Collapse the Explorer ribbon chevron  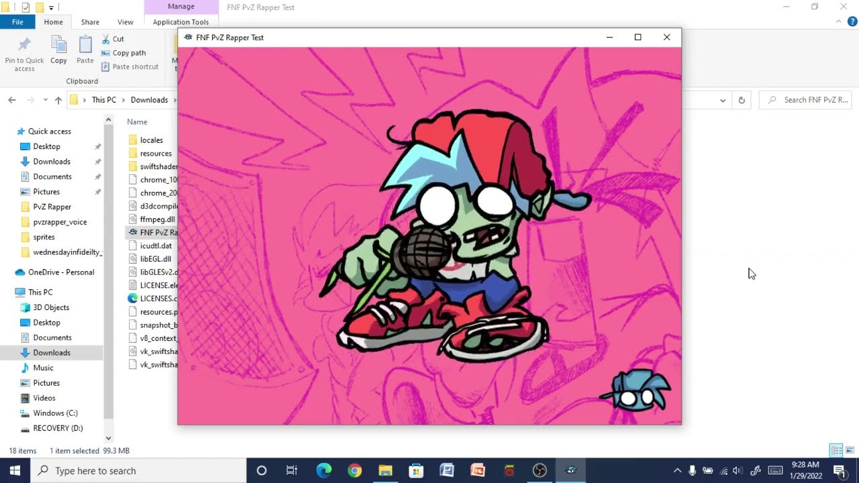pyautogui.click(x=839, y=22)
